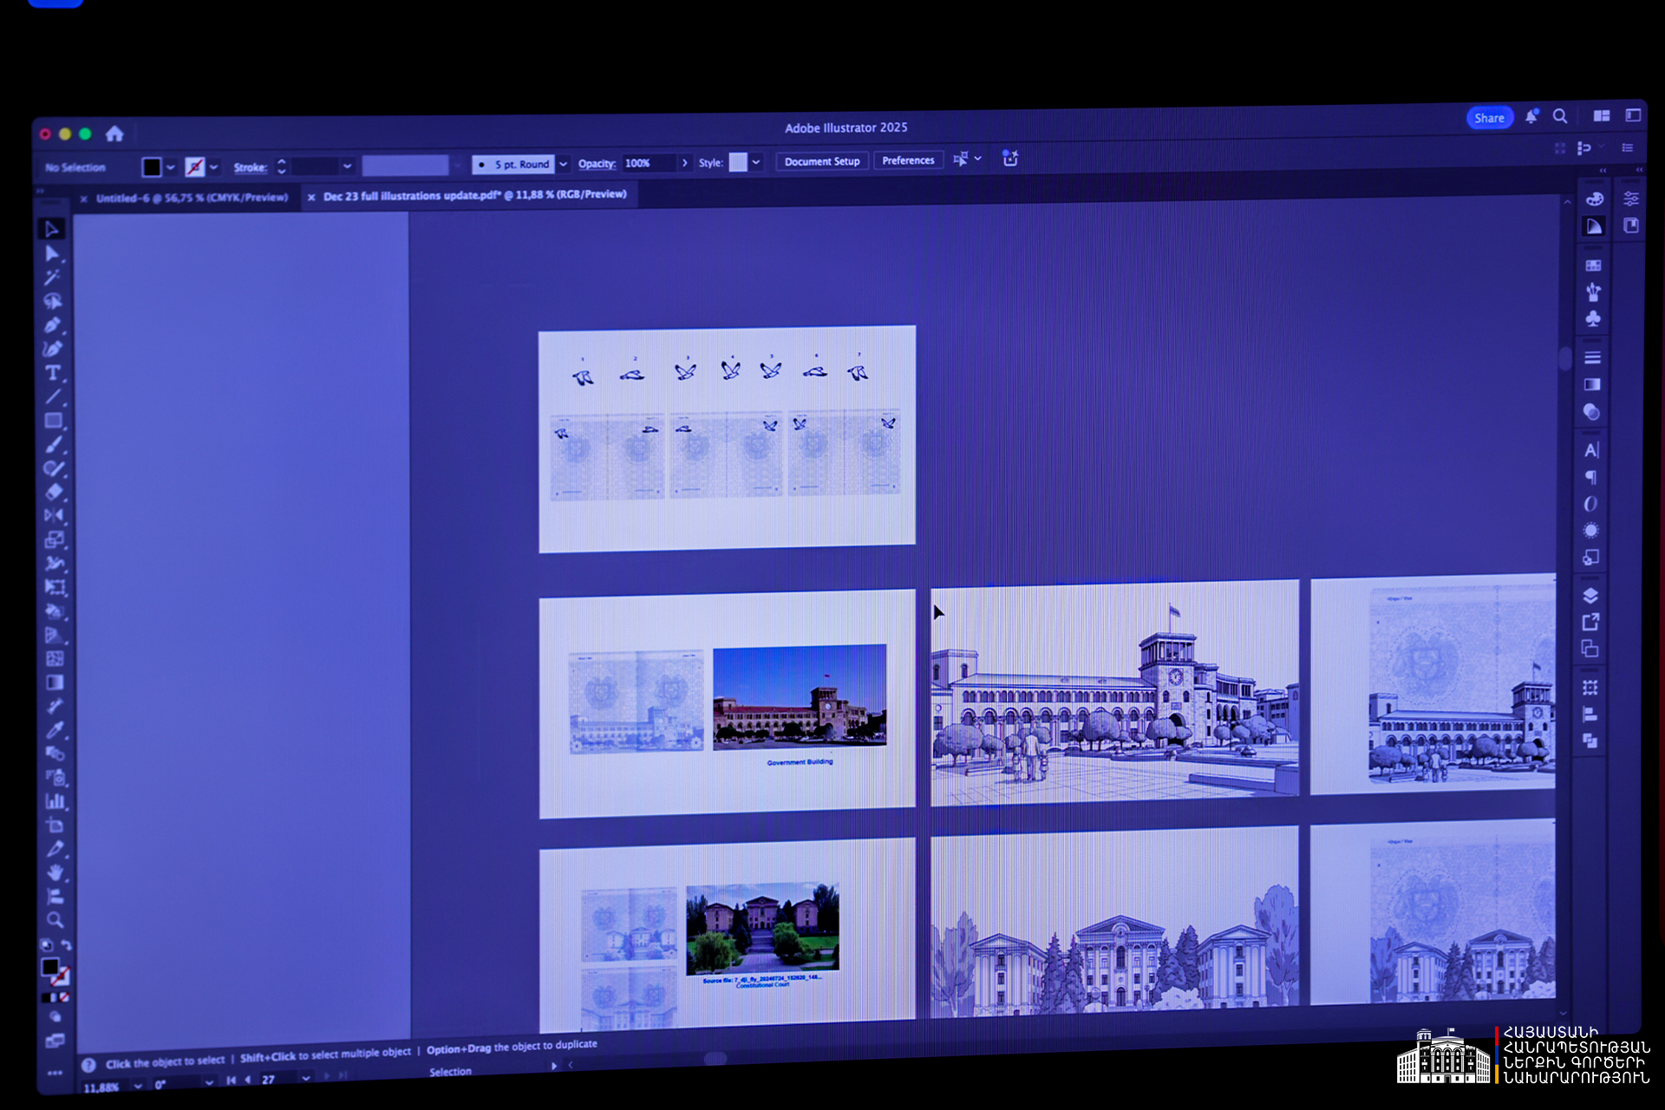Switch to the Untitled-6 document tab

click(191, 198)
